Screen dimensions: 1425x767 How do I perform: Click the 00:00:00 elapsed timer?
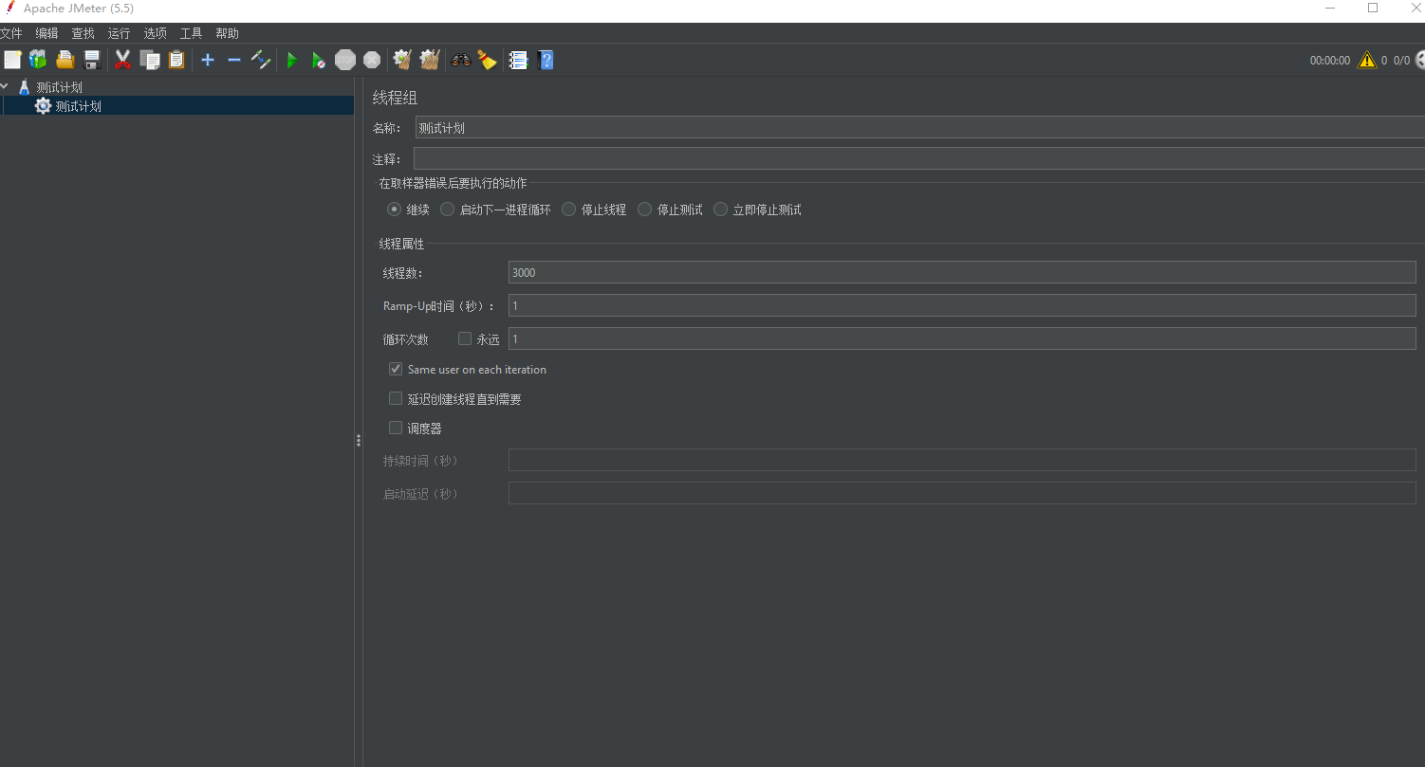[1329, 61]
